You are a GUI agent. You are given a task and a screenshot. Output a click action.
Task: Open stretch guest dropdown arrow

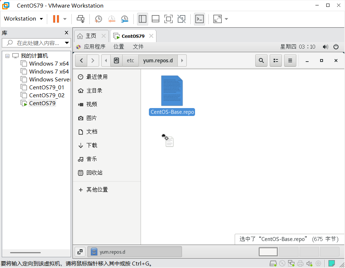pos(226,19)
